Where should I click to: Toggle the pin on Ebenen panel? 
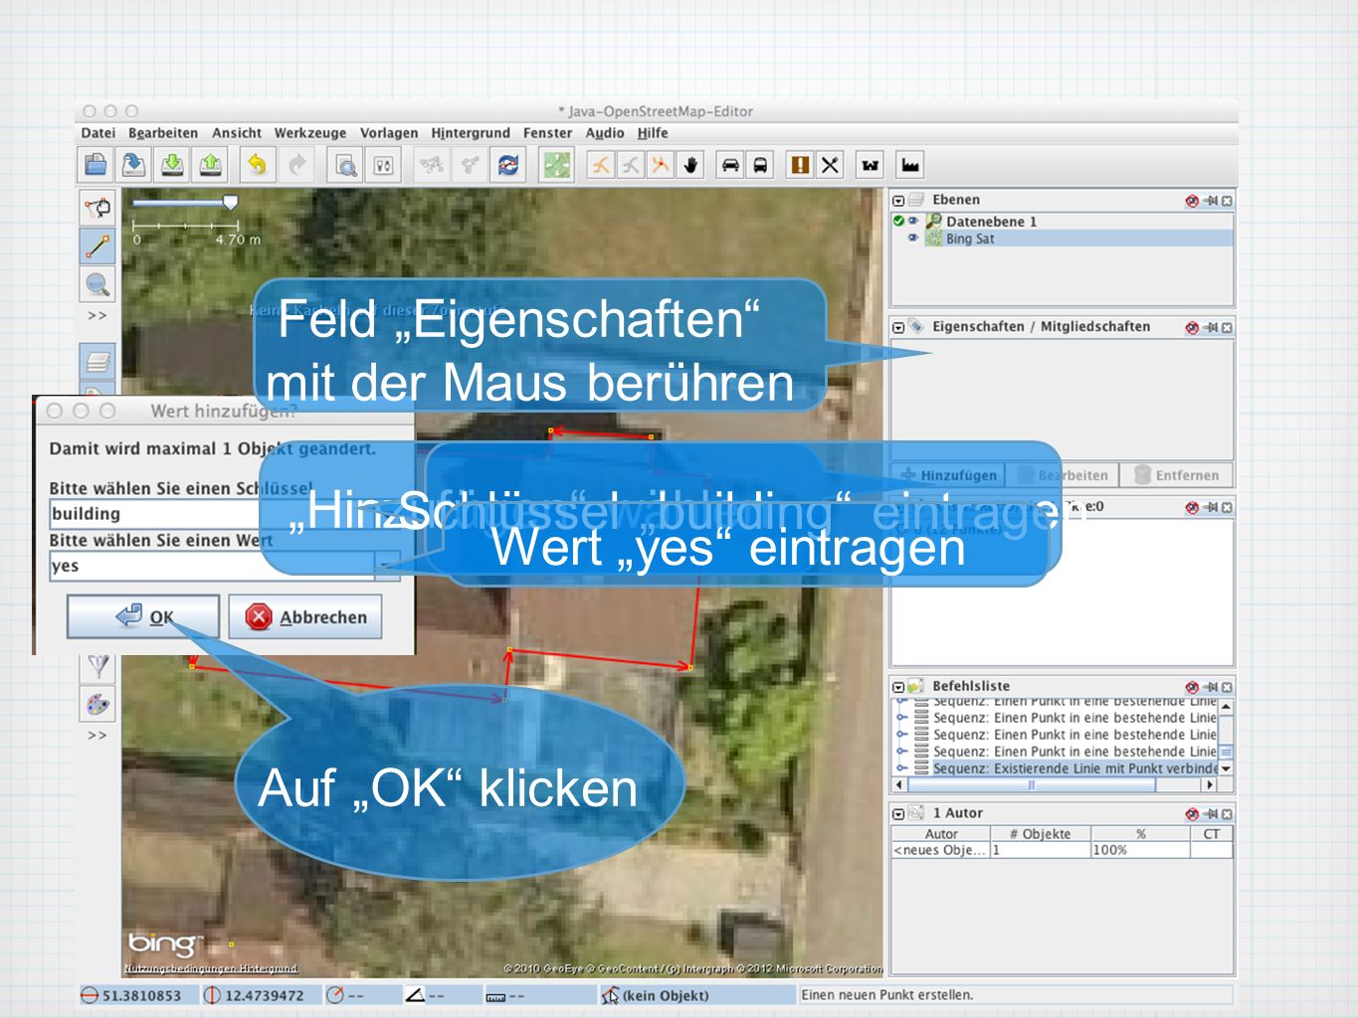click(x=1211, y=200)
